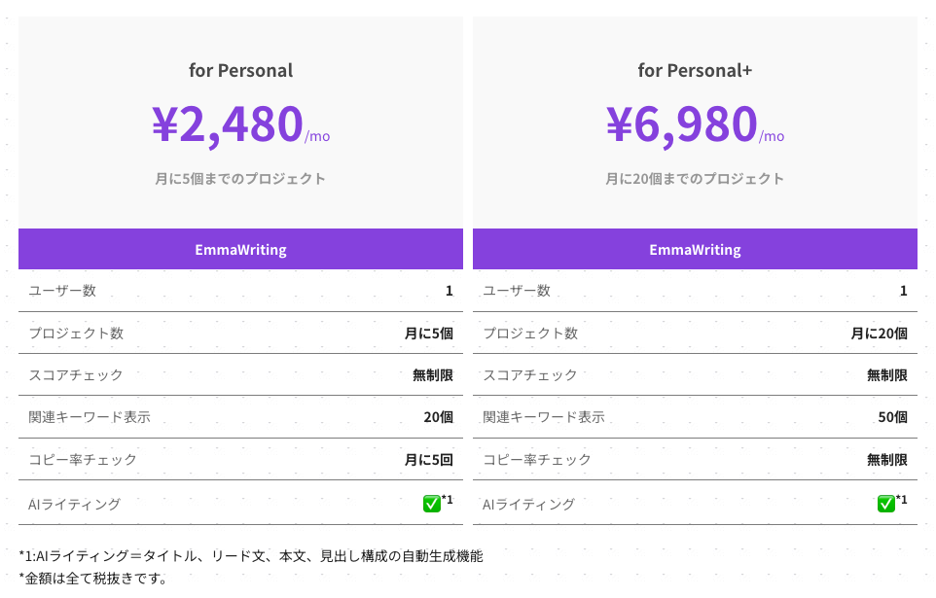Click the green checkmark in the Personal plan
Image resolution: width=936 pixels, height=598 pixels.
click(432, 504)
